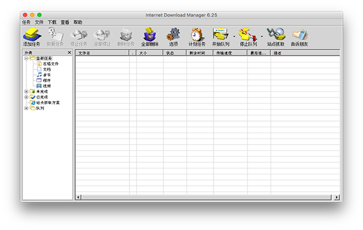Open the 文件 menu
This screenshot has height=230, width=363.
click(39, 22)
